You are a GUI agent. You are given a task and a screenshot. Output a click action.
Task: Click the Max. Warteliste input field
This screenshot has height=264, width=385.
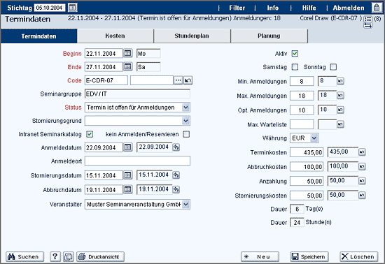click(302, 124)
